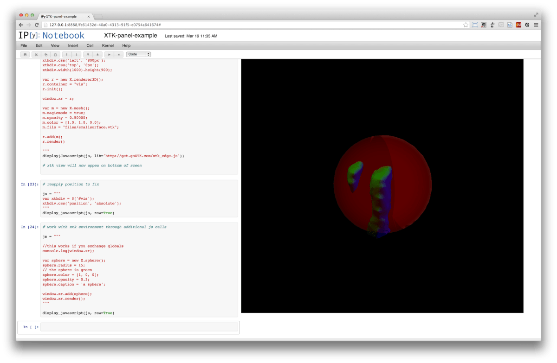Image resolution: width=557 pixels, height=363 pixels.
Task: Select the XTK-panel-example browser tab
Action: [65, 16]
